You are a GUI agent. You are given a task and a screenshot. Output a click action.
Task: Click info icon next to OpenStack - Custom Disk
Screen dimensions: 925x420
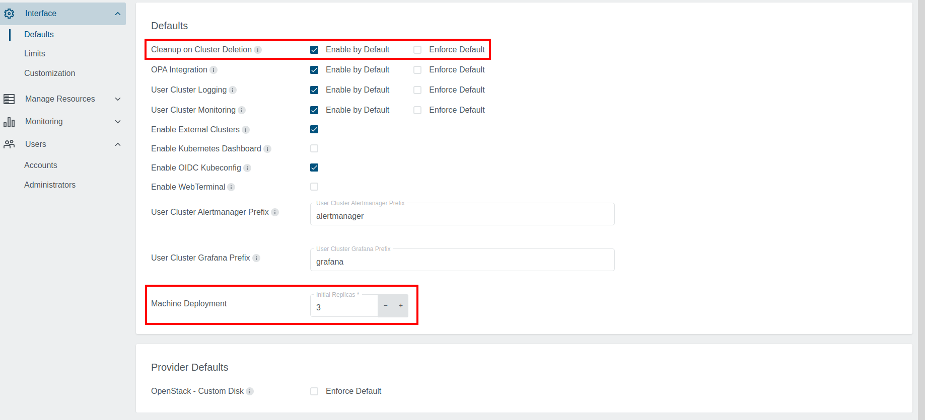pos(250,391)
